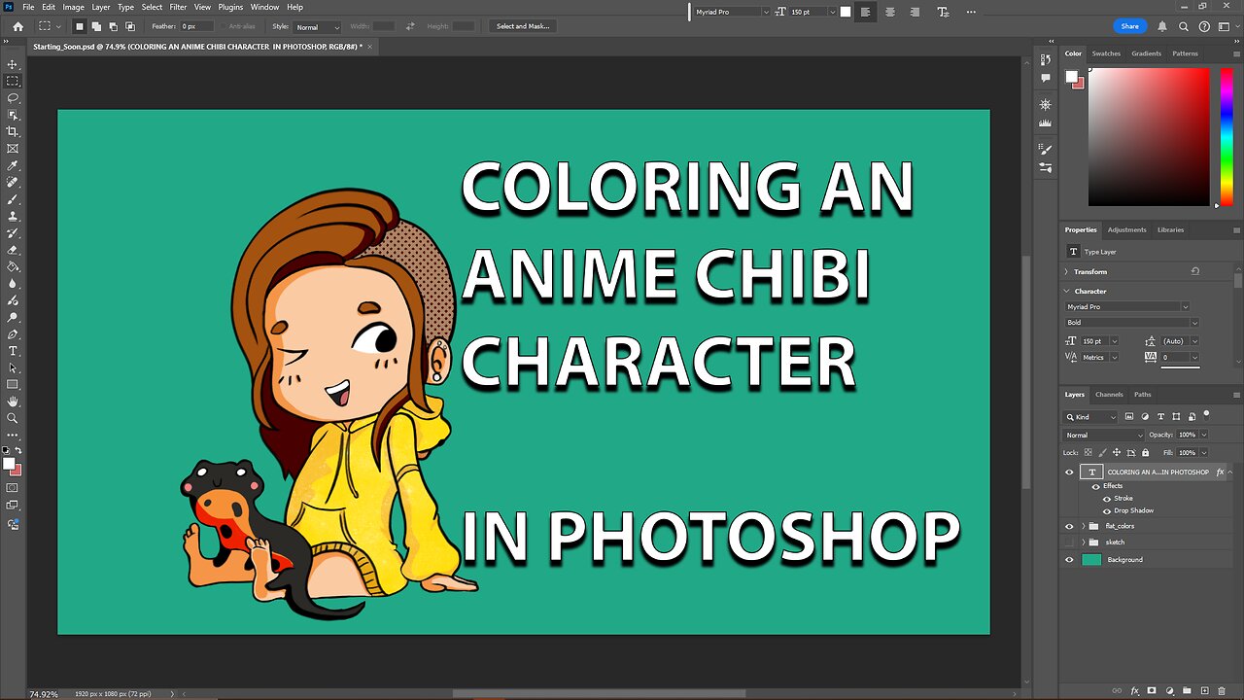The image size is (1244, 700).
Task: Expand the sketch group
Action: click(x=1084, y=542)
